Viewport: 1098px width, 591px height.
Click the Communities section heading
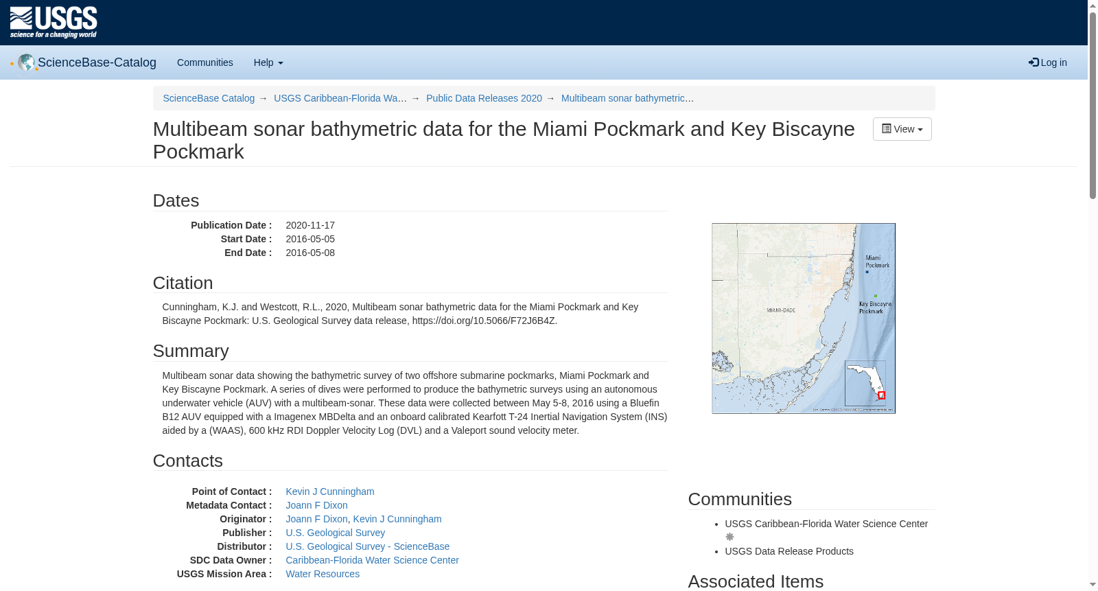click(x=740, y=499)
